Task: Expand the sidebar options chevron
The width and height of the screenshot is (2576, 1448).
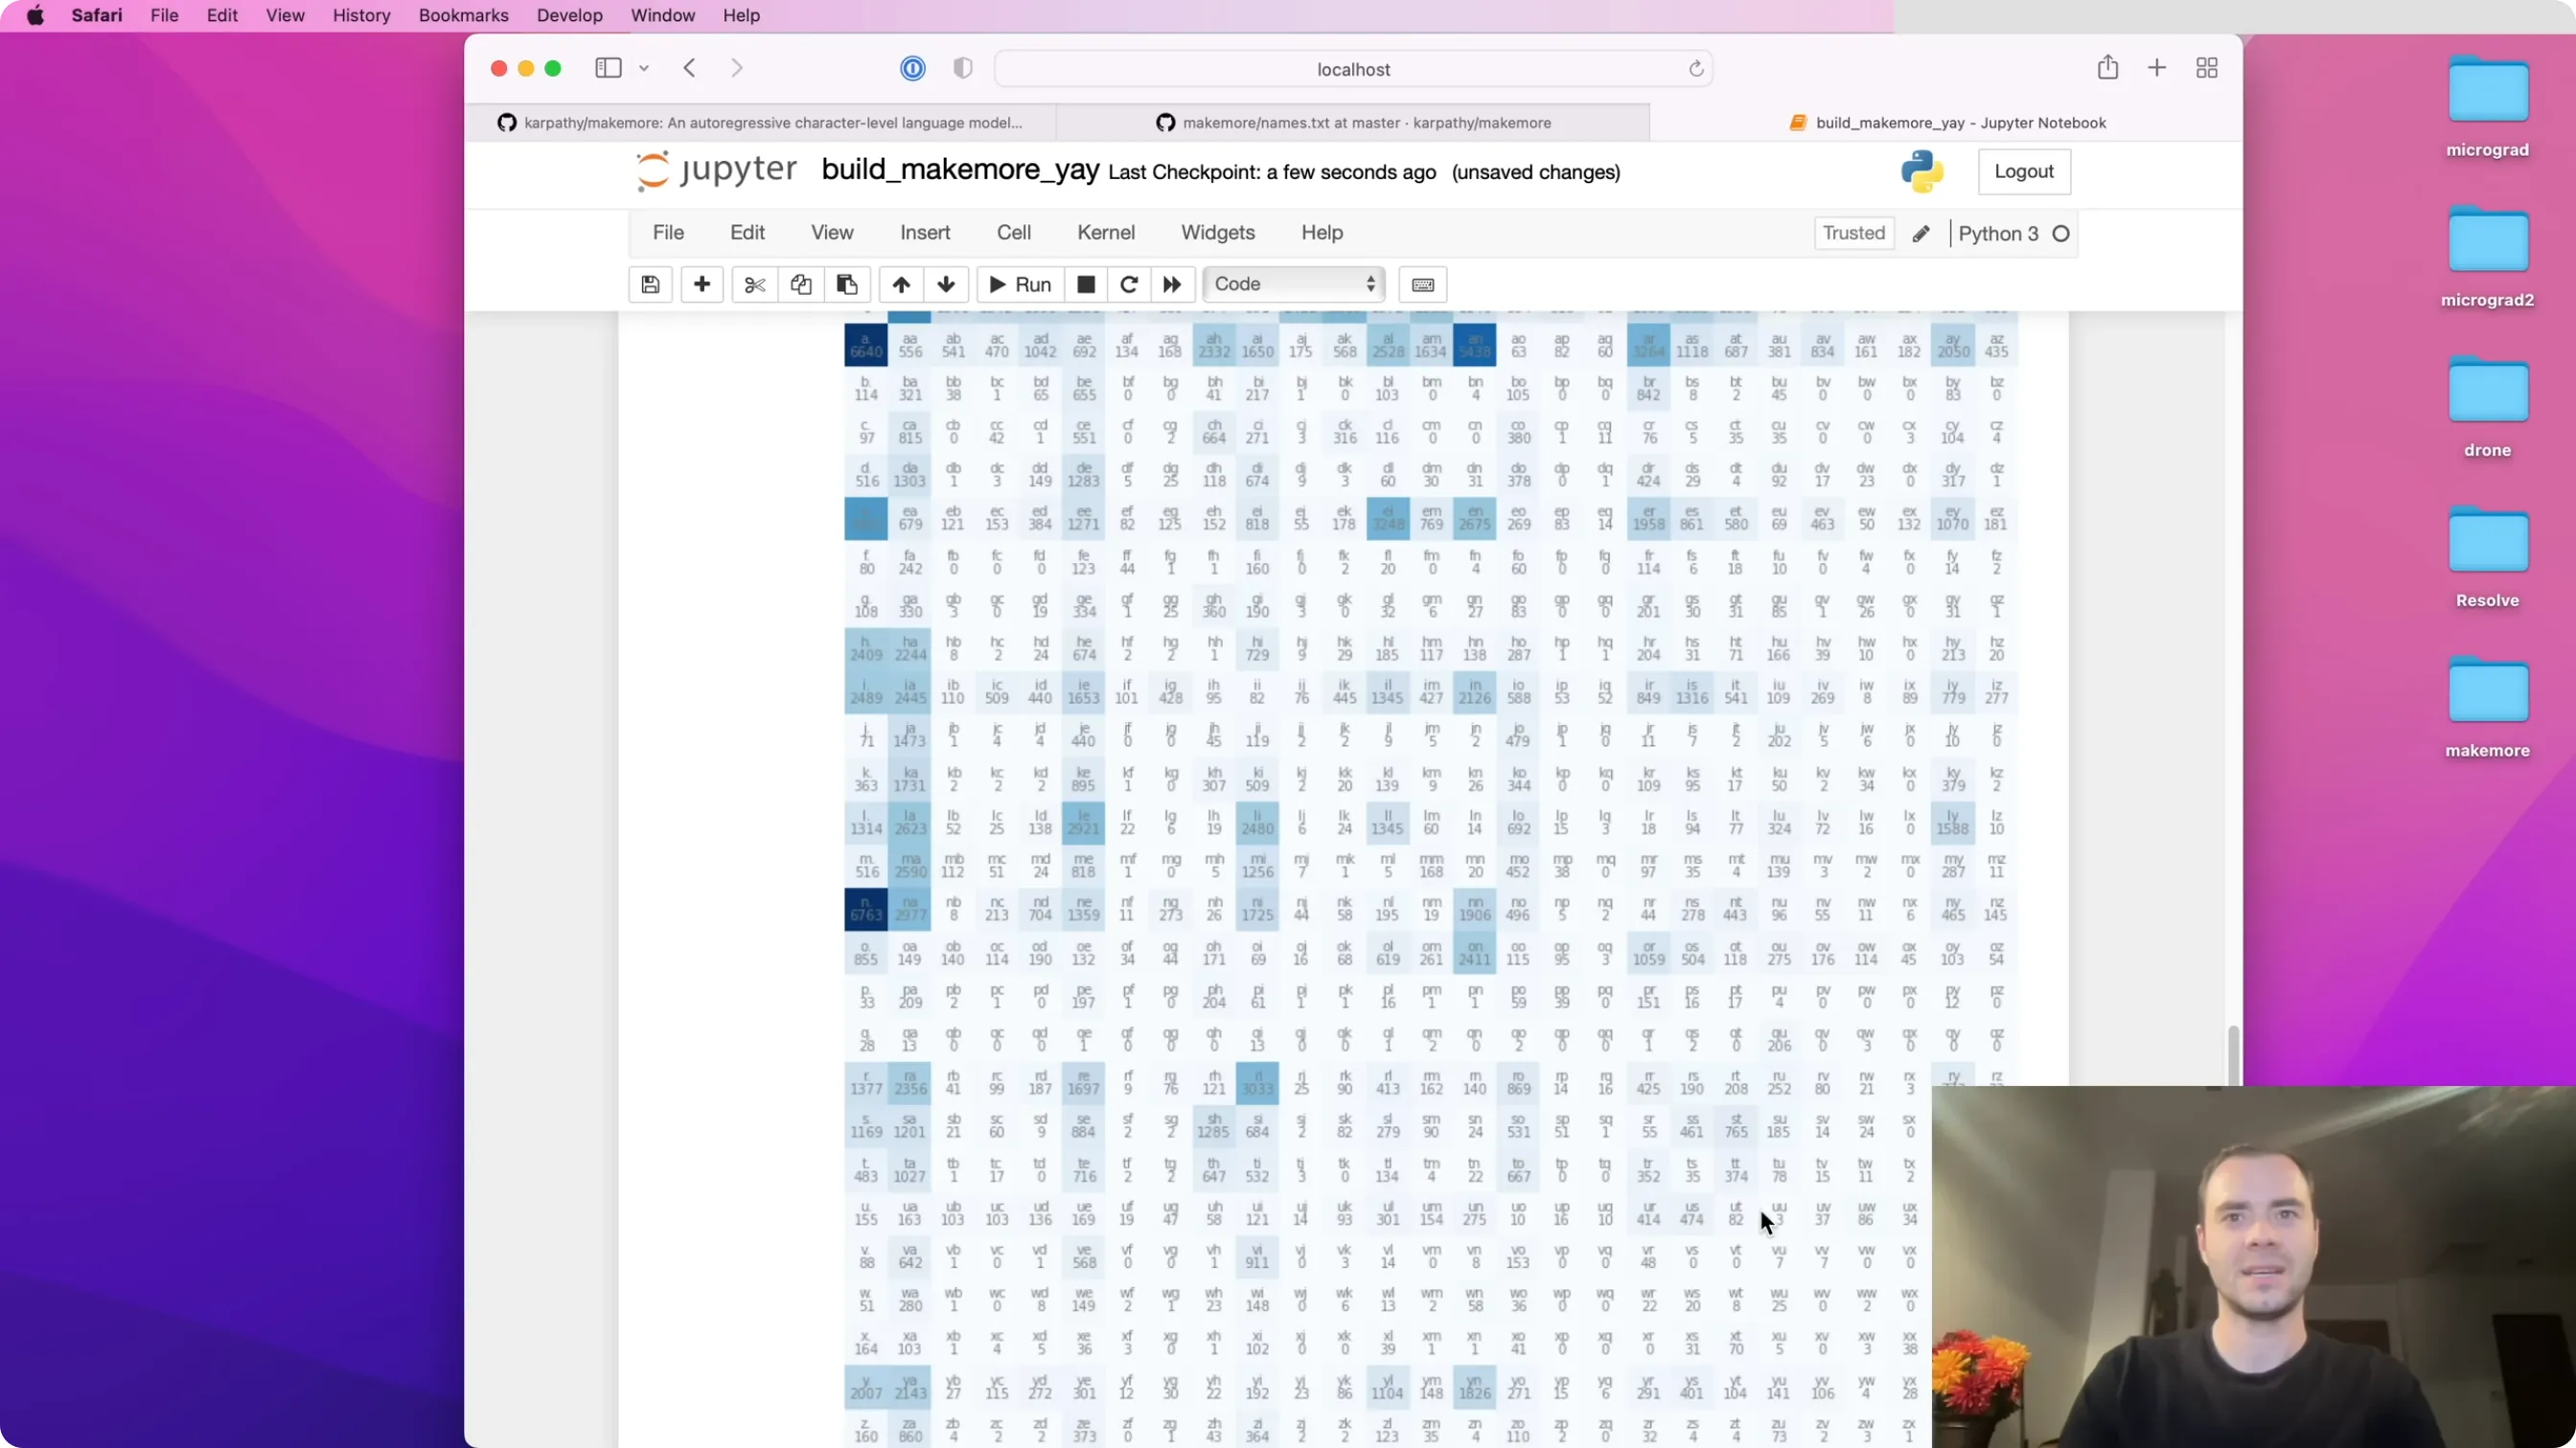Action: click(644, 68)
